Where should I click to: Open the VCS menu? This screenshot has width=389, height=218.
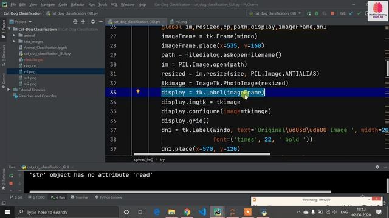pos(114,5)
